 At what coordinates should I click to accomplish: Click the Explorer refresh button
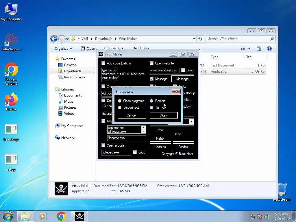tap(200, 39)
